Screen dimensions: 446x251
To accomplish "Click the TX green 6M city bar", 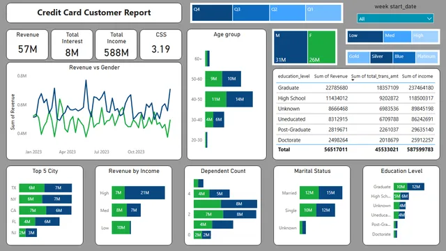I will pyautogui.click(x=32, y=188).
